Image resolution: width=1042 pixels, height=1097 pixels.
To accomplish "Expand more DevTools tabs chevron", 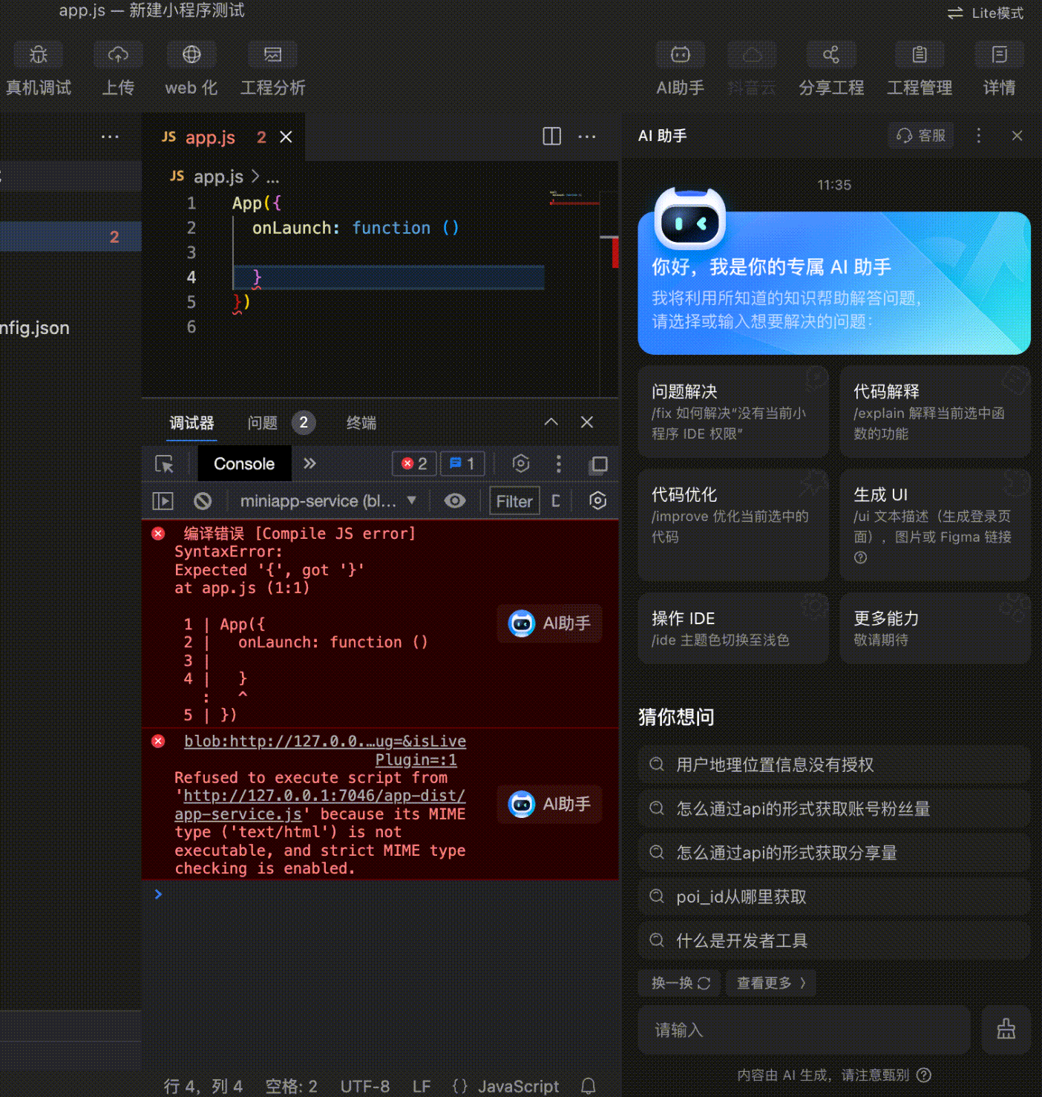I will click(309, 464).
